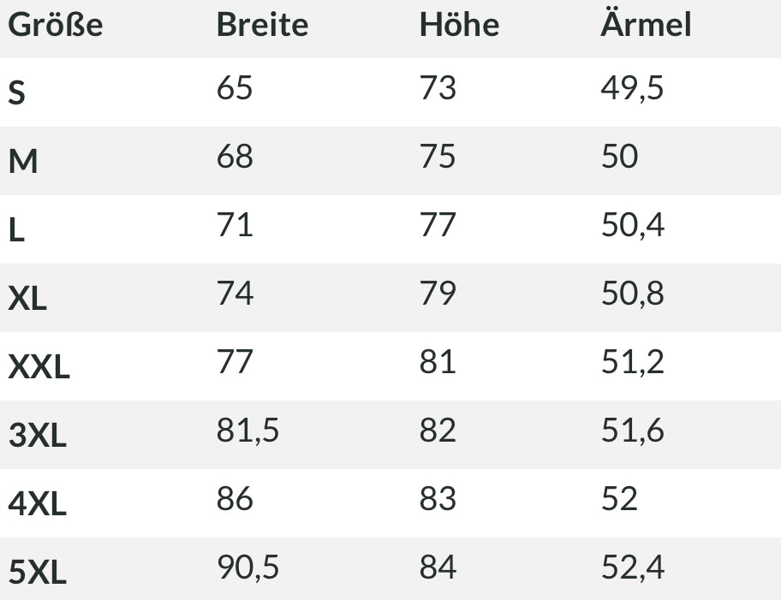Image resolution: width=781 pixels, height=600 pixels.
Task: Select the M size row label
Action: pos(23,162)
